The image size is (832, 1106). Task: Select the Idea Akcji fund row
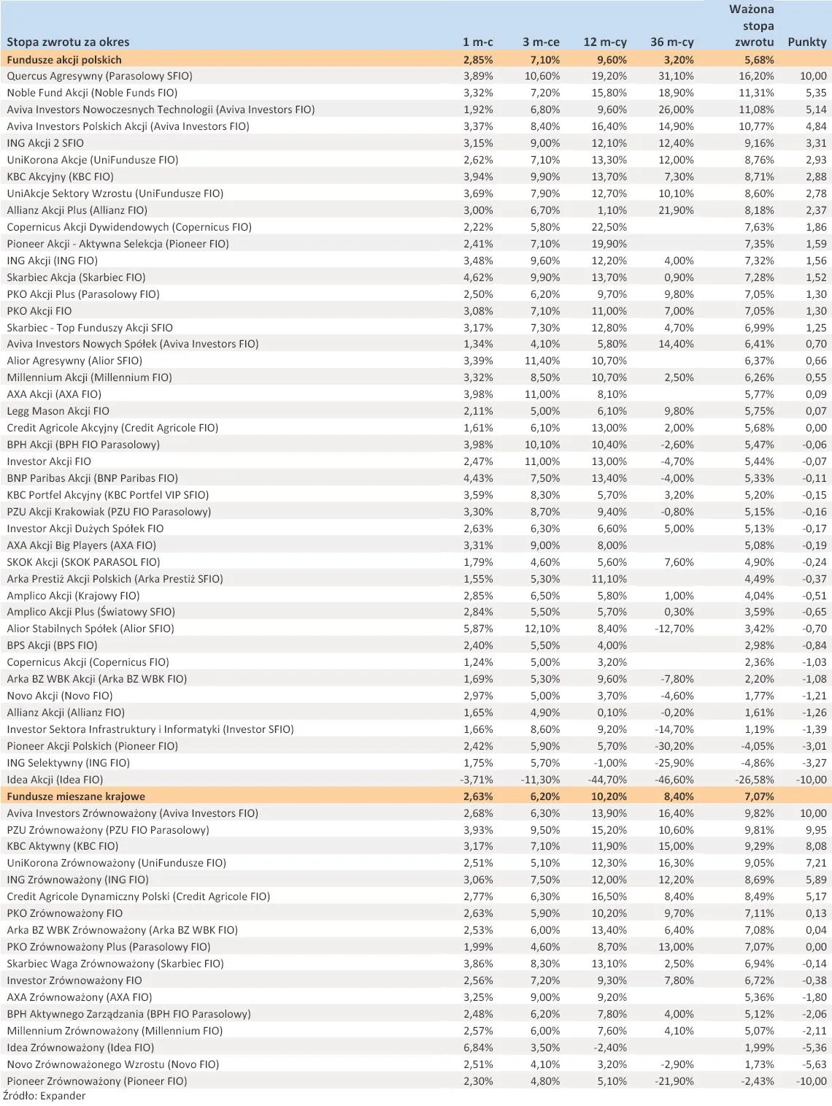tap(55, 778)
